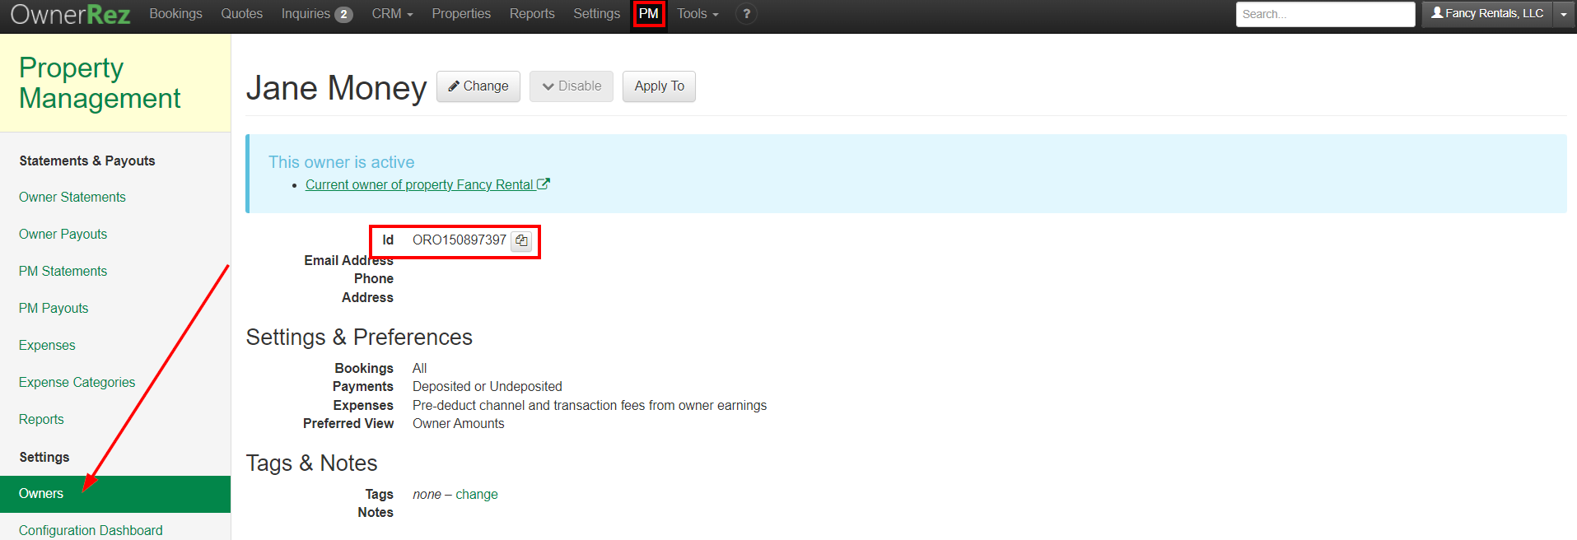
Task: Click the OwnerRez logo
Action: coord(71,14)
